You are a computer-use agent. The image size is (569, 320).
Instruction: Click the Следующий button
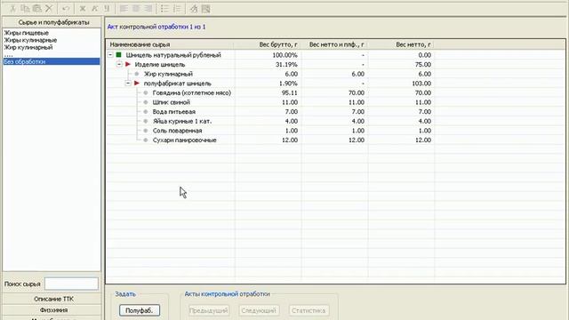[259, 310]
